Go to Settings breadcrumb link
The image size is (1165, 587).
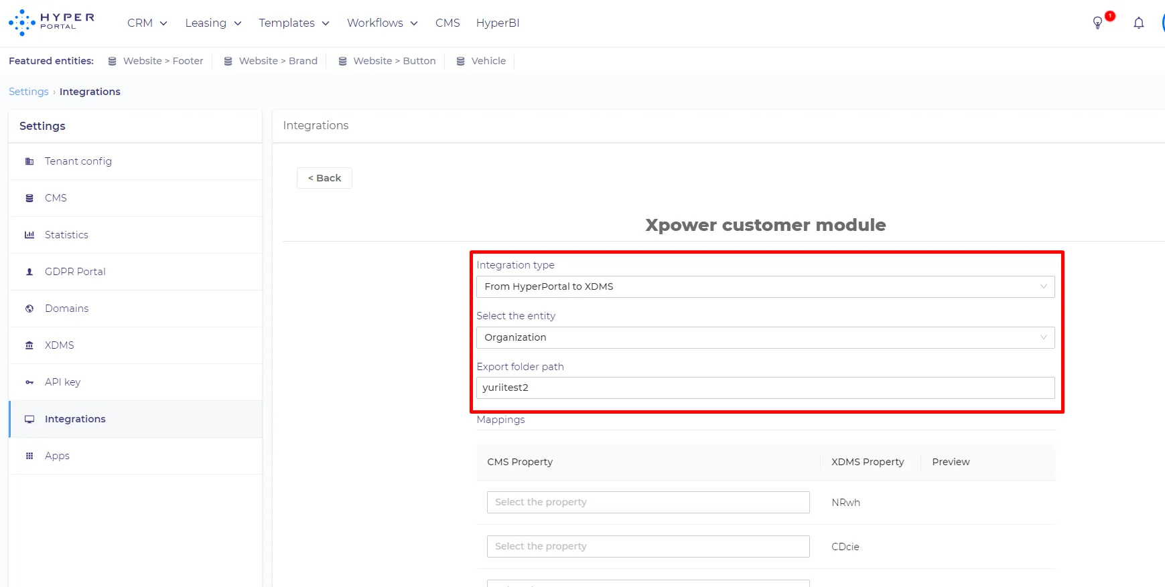[29, 92]
